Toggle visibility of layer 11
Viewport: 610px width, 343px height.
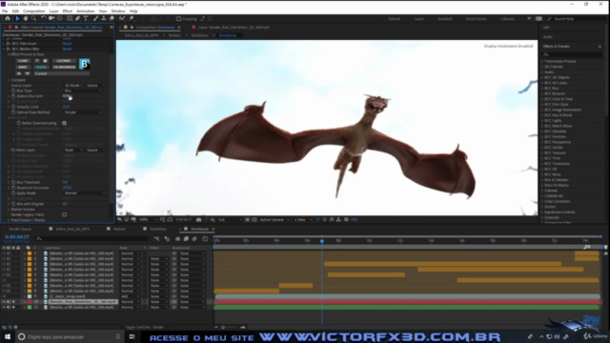[x=4, y=307]
